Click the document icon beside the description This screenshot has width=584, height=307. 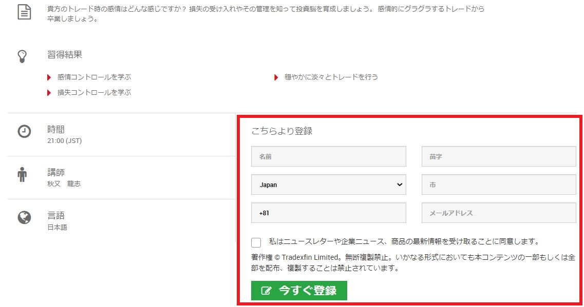24,12
